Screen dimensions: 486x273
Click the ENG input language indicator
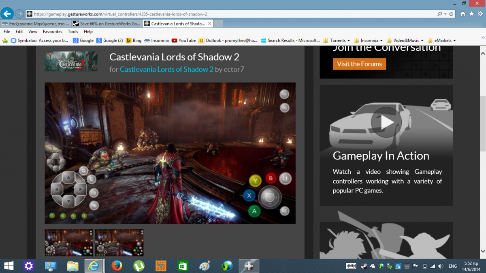tap(453, 266)
